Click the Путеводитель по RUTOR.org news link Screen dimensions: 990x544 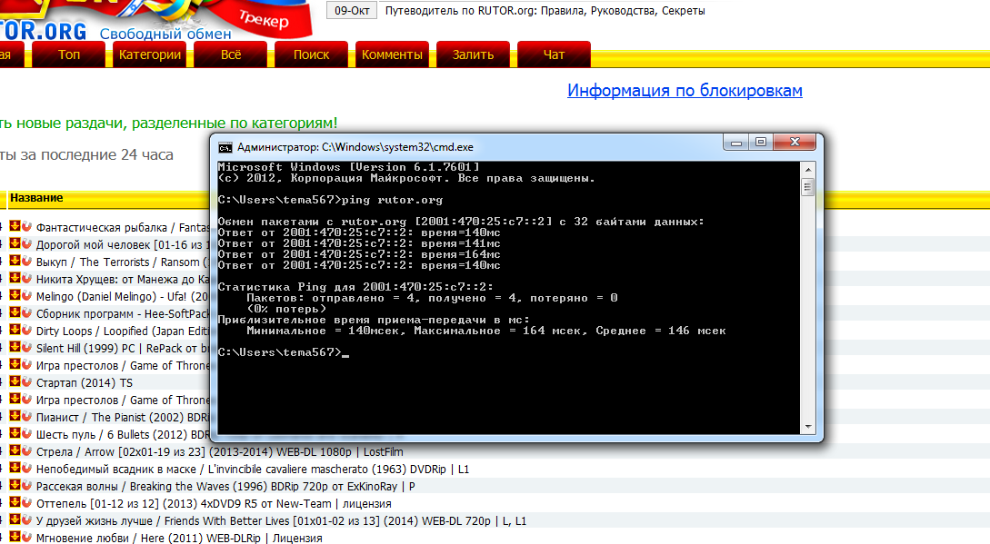(x=545, y=11)
